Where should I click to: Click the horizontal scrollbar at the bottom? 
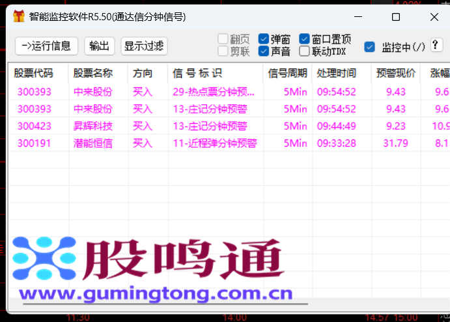(x=165, y=304)
